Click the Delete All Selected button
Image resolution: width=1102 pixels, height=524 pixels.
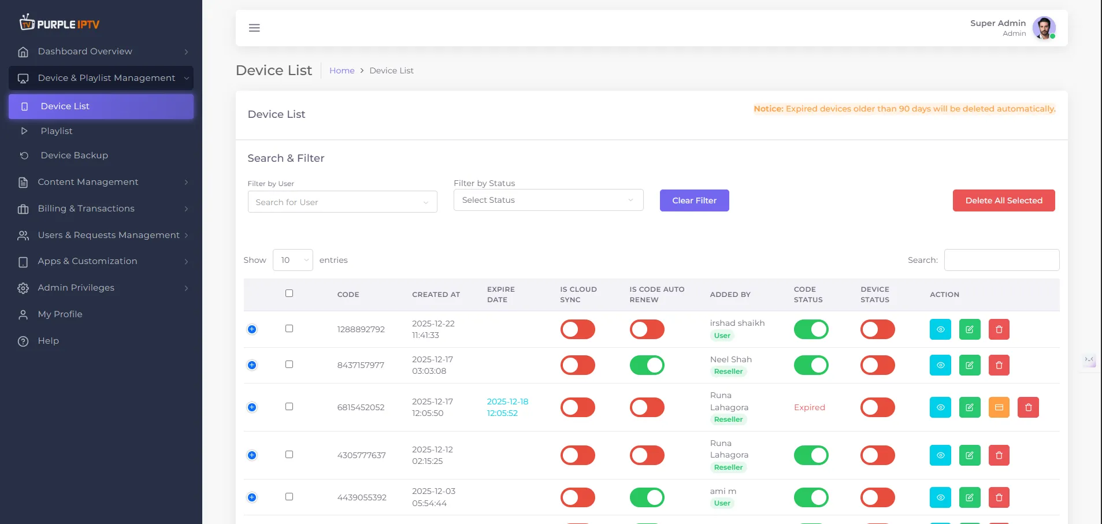pyautogui.click(x=1004, y=200)
